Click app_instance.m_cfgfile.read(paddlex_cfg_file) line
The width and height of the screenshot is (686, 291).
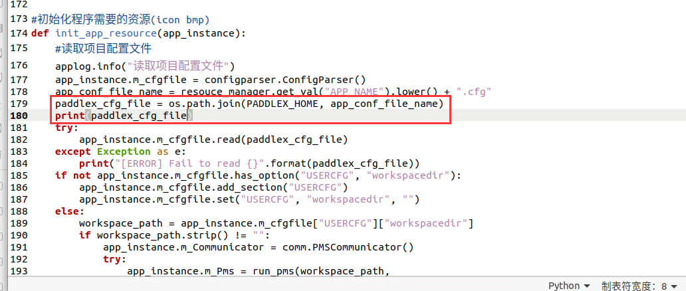tap(213, 140)
